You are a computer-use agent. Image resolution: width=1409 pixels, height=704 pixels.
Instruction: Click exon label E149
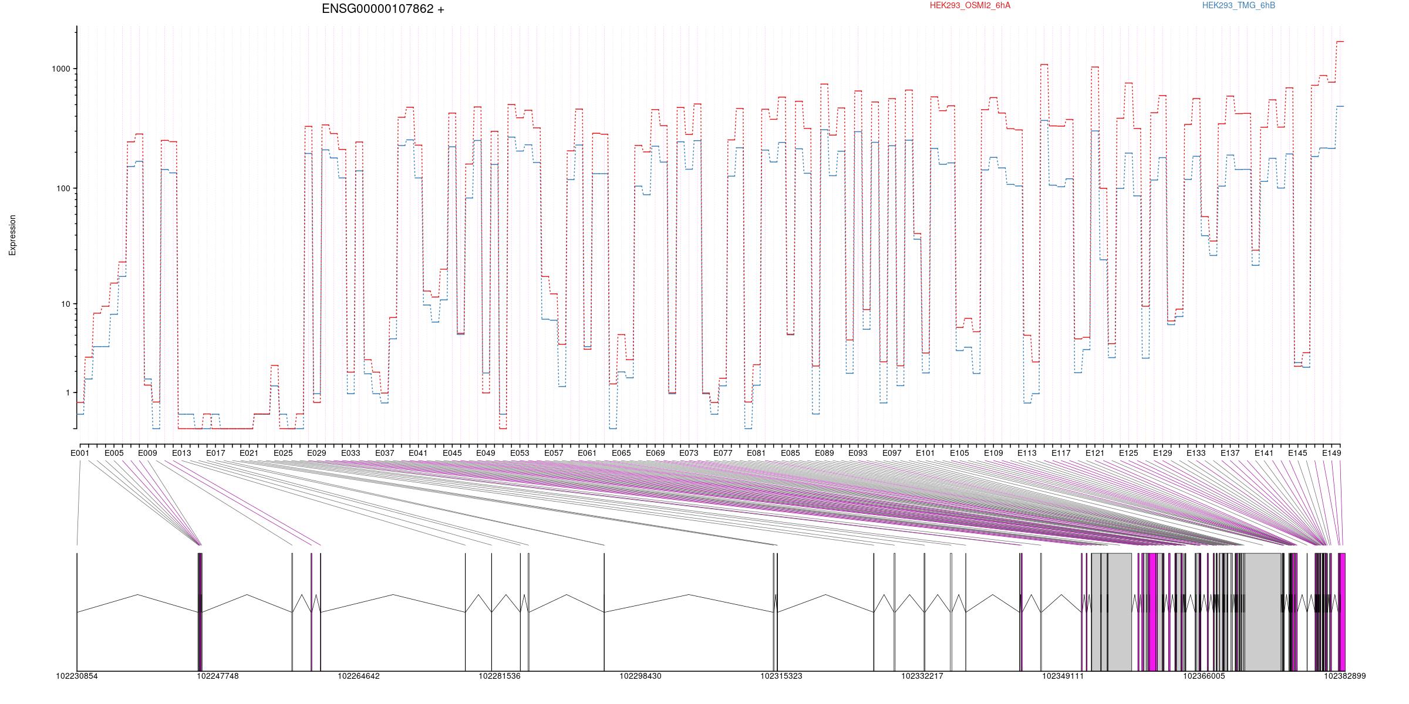(x=1332, y=453)
